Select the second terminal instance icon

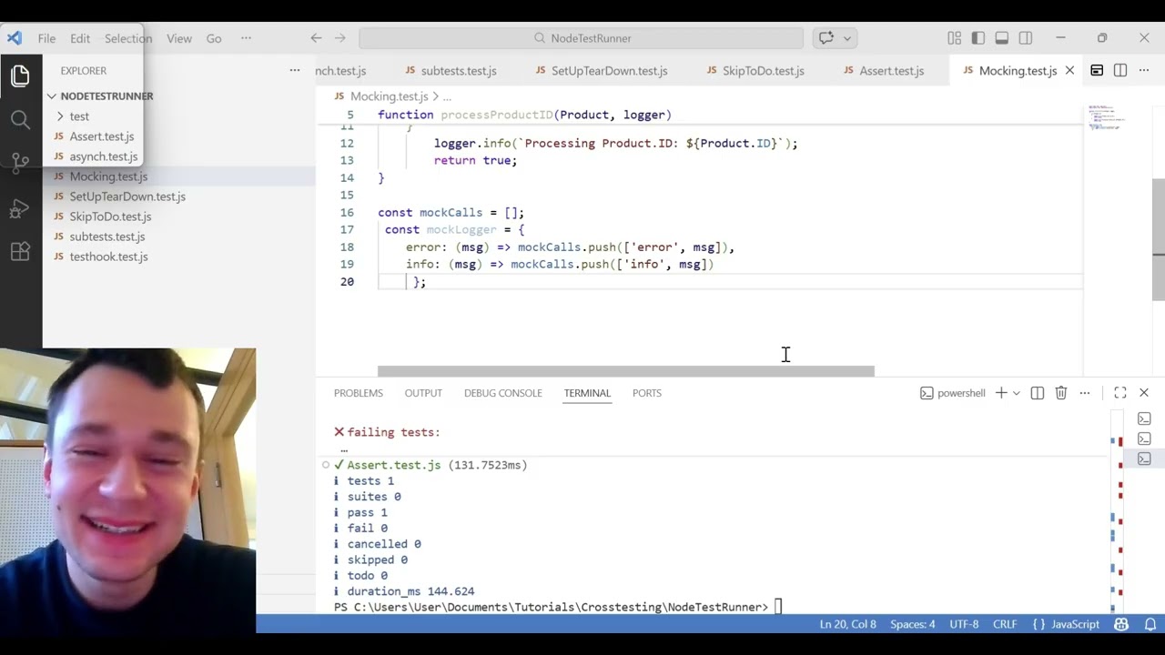tap(1144, 438)
